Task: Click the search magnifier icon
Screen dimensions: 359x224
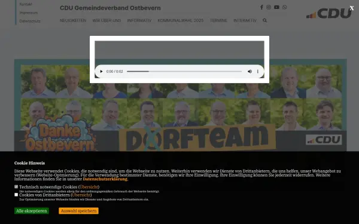Action: (x=264, y=20)
